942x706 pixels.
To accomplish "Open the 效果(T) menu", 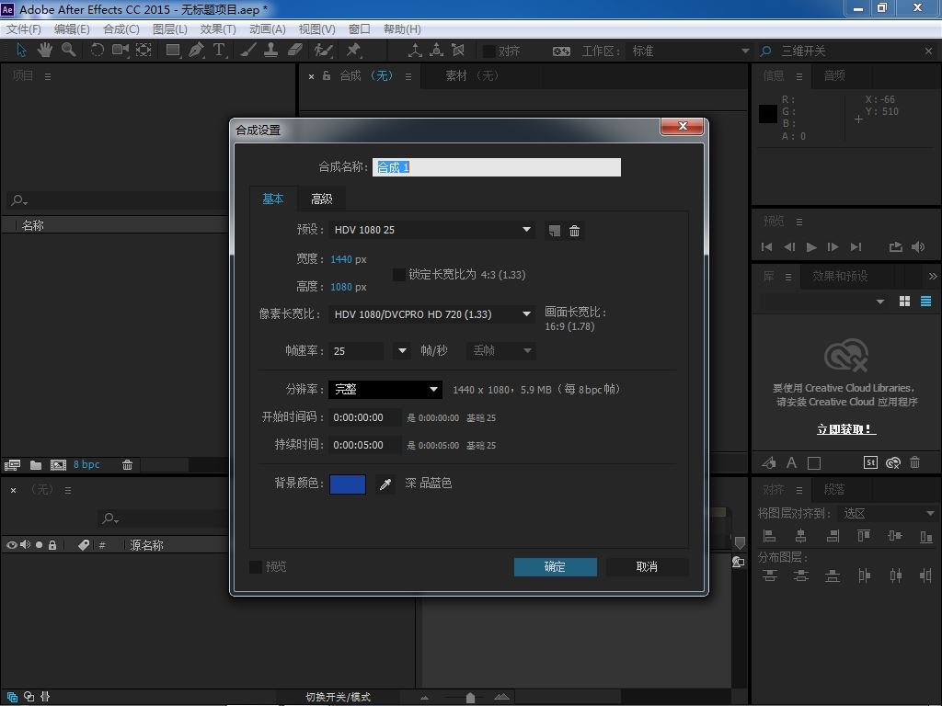I will point(217,28).
